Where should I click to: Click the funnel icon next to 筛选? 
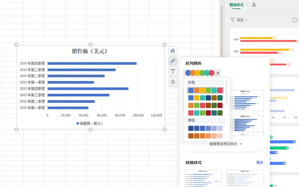[232, 20]
